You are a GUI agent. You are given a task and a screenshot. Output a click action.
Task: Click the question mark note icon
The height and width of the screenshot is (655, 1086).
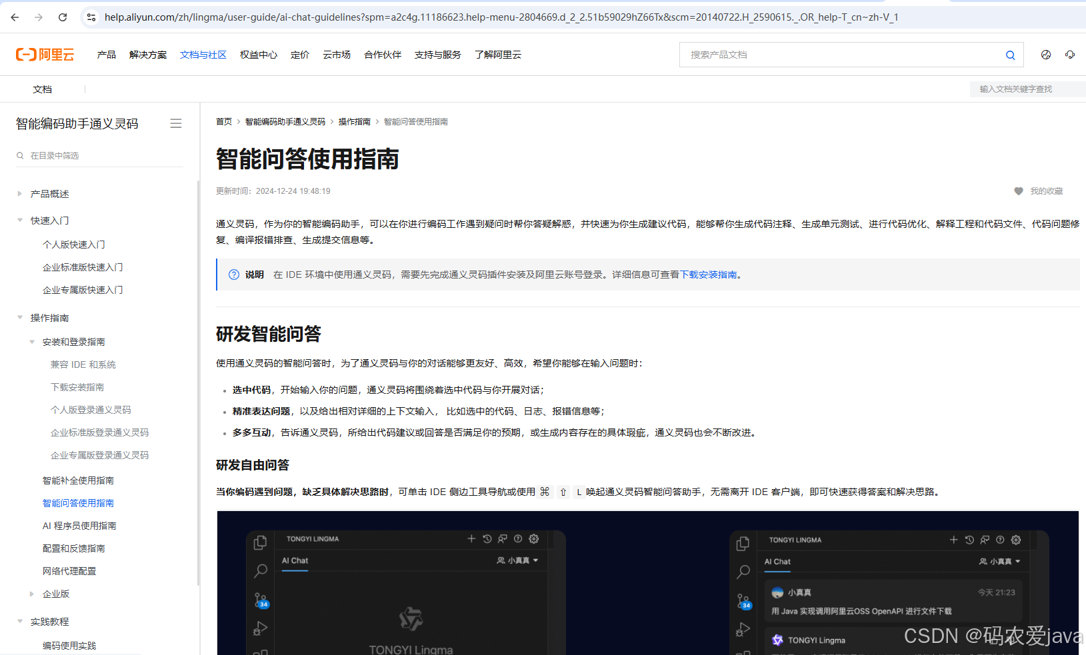point(234,275)
